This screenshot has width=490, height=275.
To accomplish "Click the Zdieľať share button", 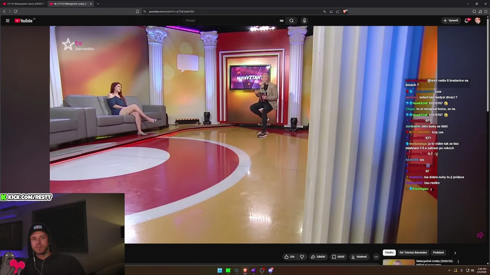I will click(318, 257).
